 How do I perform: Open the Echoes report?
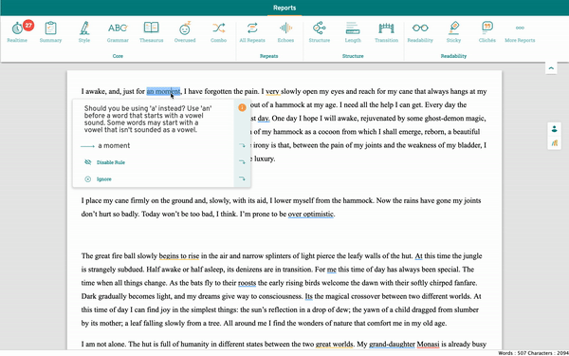point(285,32)
